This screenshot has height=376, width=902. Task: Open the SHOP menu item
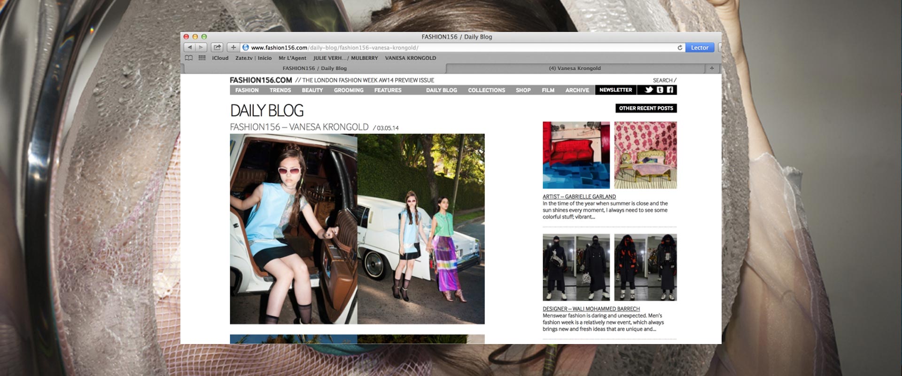pyautogui.click(x=523, y=90)
